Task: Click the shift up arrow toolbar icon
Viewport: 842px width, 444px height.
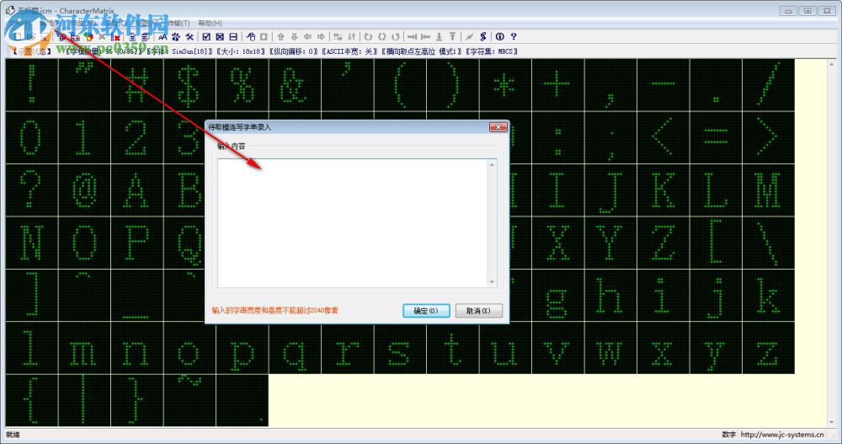Action: pos(280,36)
